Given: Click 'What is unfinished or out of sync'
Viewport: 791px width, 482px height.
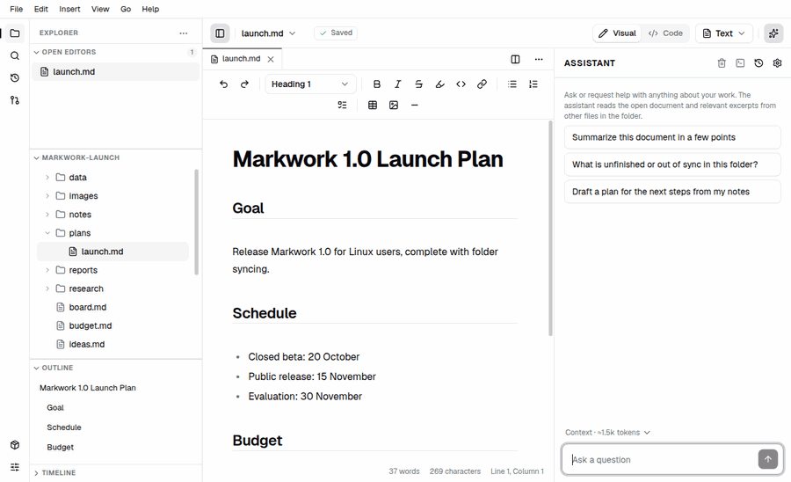Looking at the screenshot, I should pos(672,164).
